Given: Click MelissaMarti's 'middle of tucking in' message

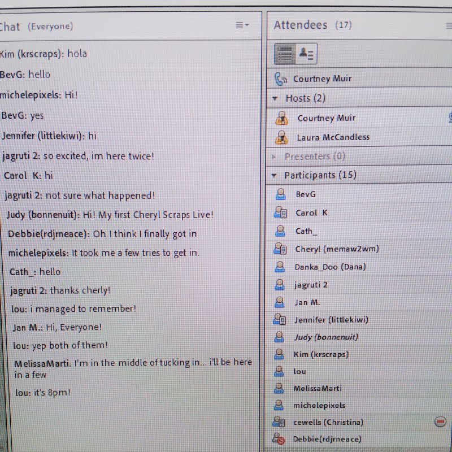Looking at the screenshot, I should pyautogui.click(x=133, y=369).
